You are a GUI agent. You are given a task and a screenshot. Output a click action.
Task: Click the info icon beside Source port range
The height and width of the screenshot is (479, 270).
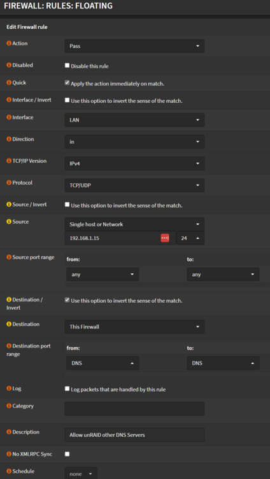9,257
